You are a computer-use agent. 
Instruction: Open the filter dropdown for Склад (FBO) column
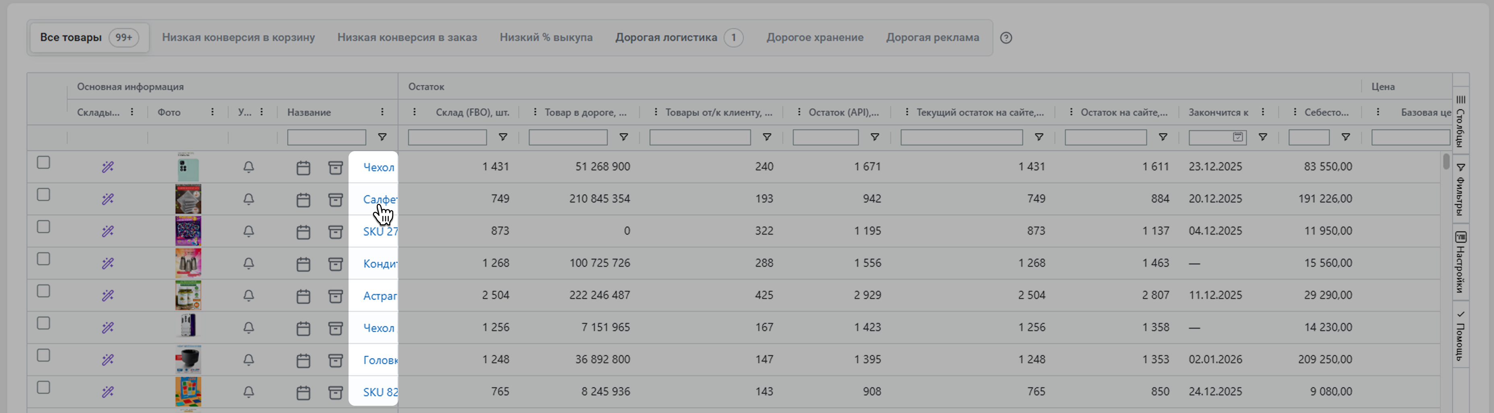click(503, 137)
